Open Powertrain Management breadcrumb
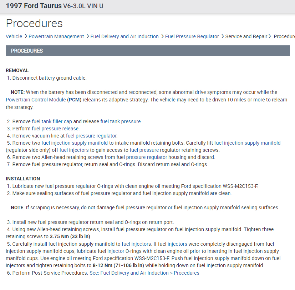Screen dimensions: 295x290 [x=56, y=36]
